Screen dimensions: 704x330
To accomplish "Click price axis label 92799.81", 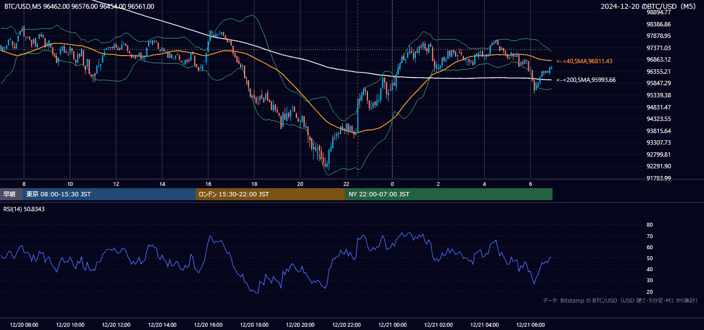I will click(x=659, y=155).
